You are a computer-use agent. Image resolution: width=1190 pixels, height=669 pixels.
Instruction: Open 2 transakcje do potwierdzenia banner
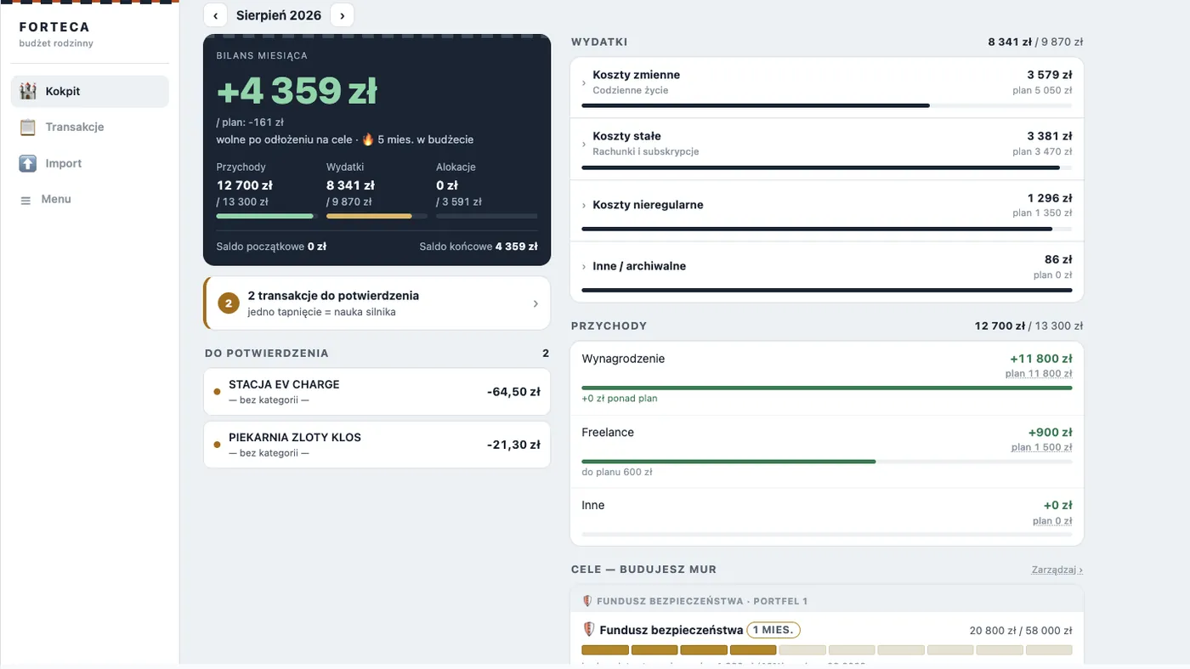point(377,303)
